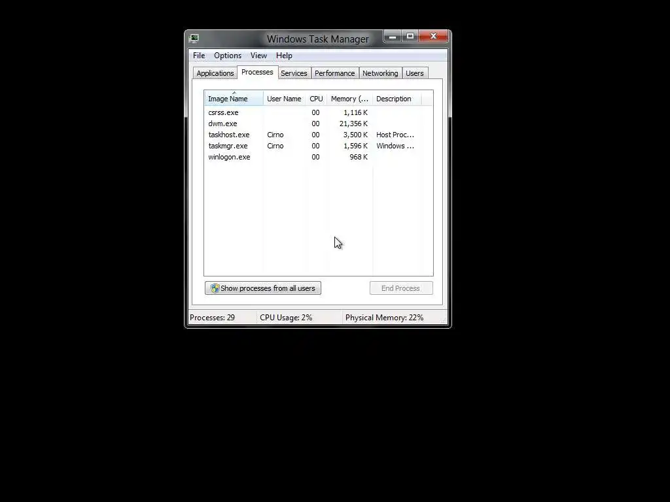This screenshot has height=502, width=670.
Task: Click the Windows ... description cell
Action: point(395,146)
